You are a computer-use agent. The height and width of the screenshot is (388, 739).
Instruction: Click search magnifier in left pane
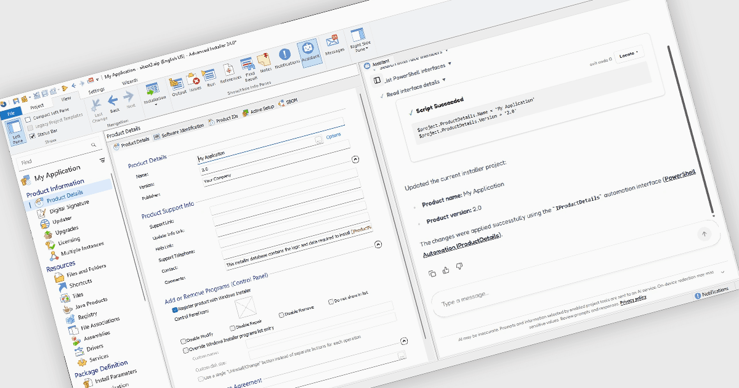94,145
